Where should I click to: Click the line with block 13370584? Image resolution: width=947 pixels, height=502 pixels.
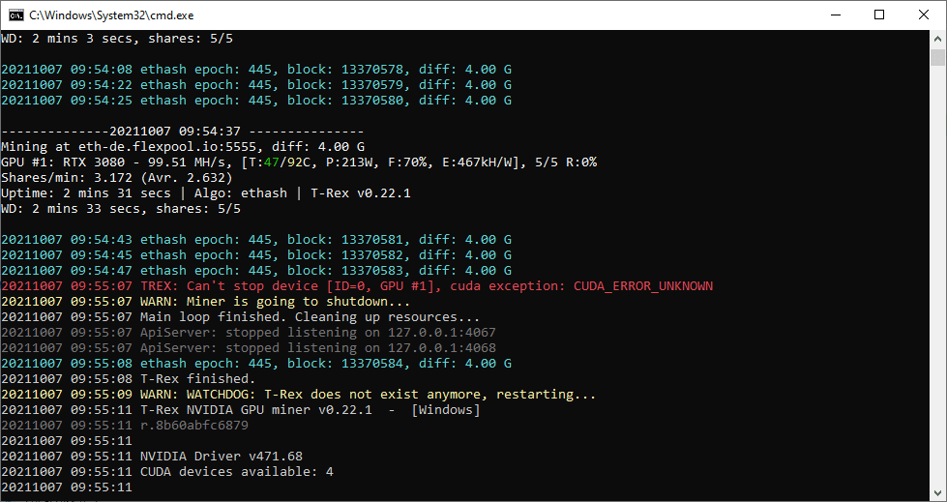[256, 364]
